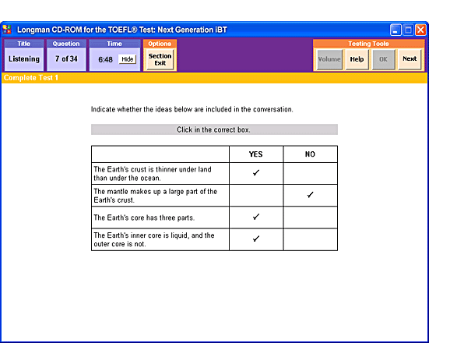
Task: Click the greyed OK button
Action: point(383,59)
